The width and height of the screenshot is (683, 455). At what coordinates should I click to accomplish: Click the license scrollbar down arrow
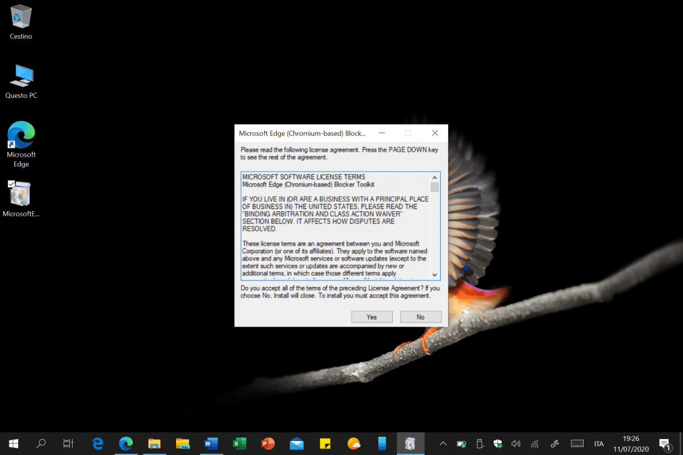(x=435, y=274)
